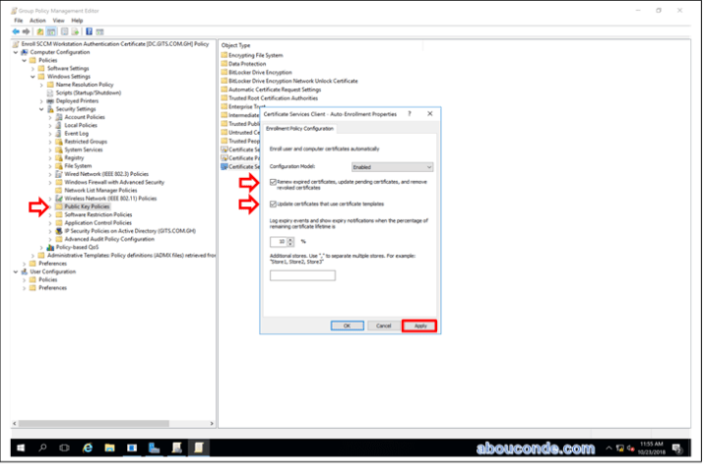703x476 pixels.
Task: Expand the Local Policies node
Action: tap(50, 125)
